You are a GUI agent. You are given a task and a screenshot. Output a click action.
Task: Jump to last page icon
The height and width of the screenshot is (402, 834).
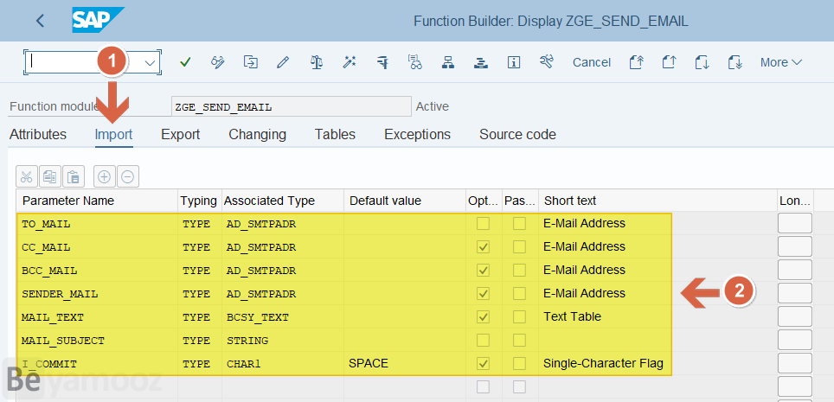(x=735, y=62)
